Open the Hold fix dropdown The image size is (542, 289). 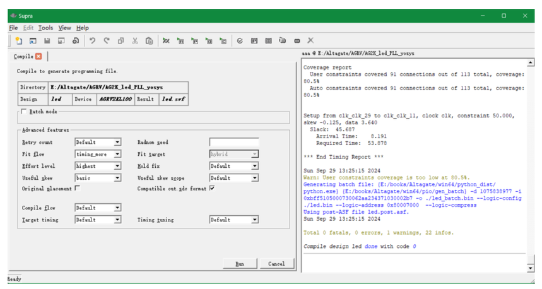coord(234,166)
